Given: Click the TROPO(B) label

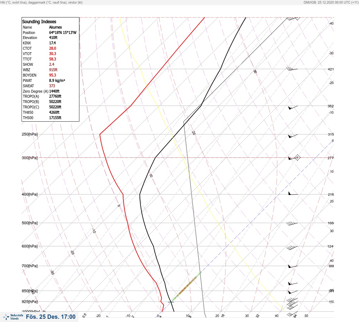Looking at the screenshot, I should pos(31,102).
